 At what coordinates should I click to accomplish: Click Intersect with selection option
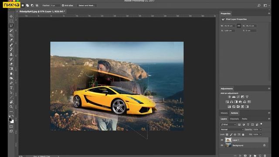[37, 6]
